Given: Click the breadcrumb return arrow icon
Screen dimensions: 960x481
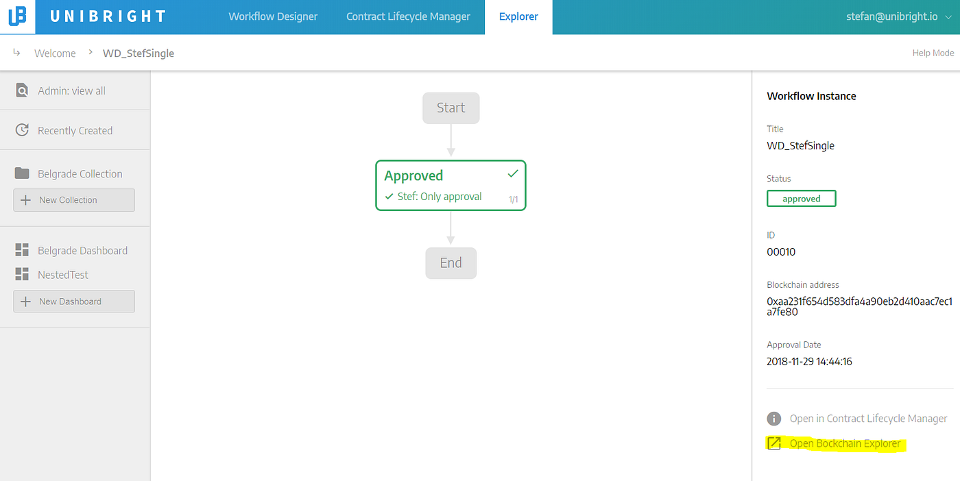Looking at the screenshot, I should [x=17, y=52].
